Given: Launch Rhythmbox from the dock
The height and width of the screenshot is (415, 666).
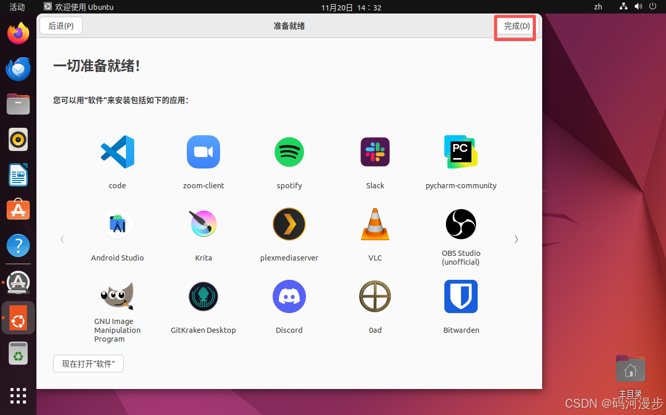Looking at the screenshot, I should click(18, 139).
